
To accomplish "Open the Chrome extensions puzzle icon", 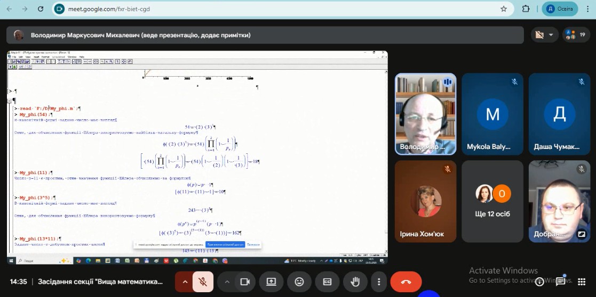I will click(x=526, y=9).
